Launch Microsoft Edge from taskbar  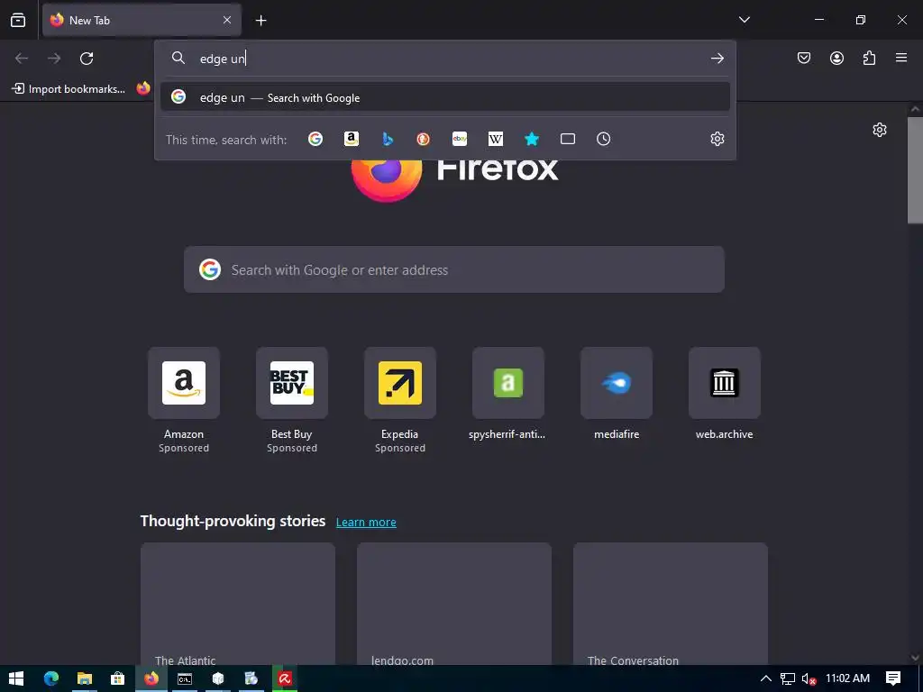pyautogui.click(x=51, y=678)
